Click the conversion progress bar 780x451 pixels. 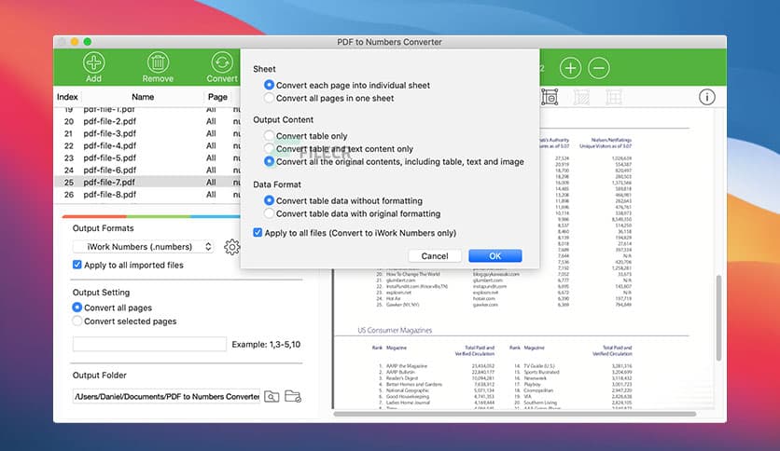pyautogui.click(x=151, y=216)
